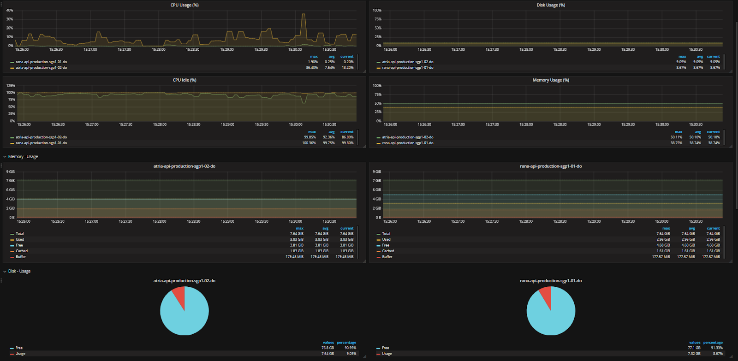
Task: Pick color for rana series in Disk Usage legend
Action: click(x=378, y=68)
